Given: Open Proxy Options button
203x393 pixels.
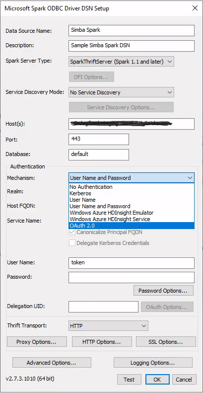Looking at the screenshot, I should [x=37, y=342].
